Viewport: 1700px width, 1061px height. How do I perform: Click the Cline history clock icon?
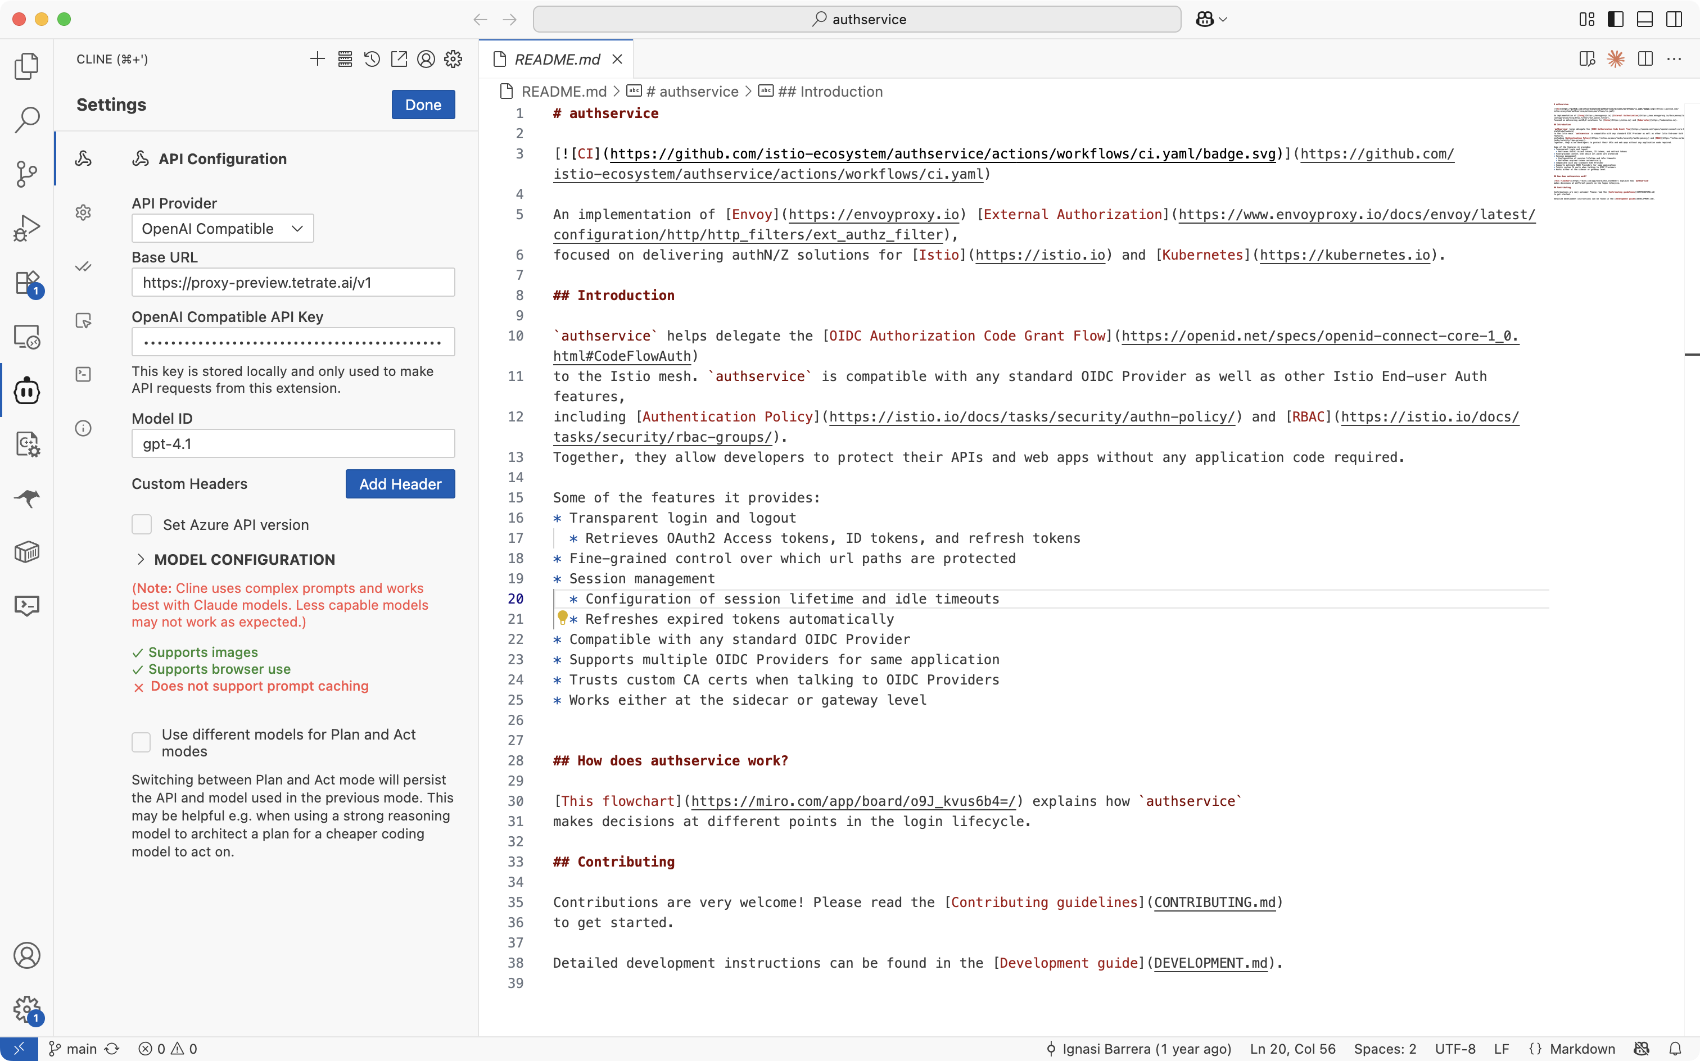coord(372,59)
